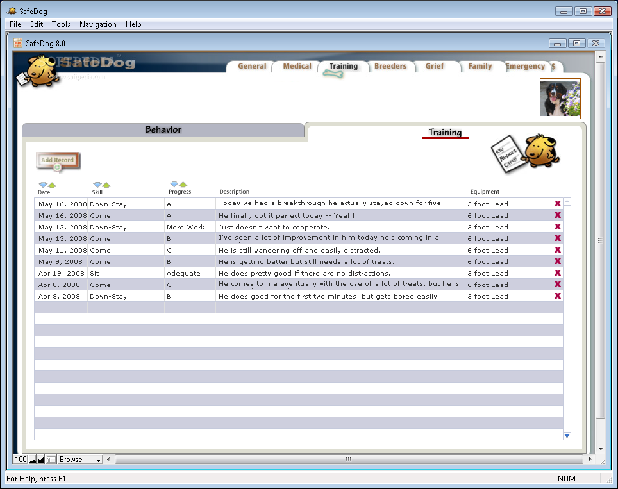
Task: Open the Tools menu
Action: click(61, 24)
